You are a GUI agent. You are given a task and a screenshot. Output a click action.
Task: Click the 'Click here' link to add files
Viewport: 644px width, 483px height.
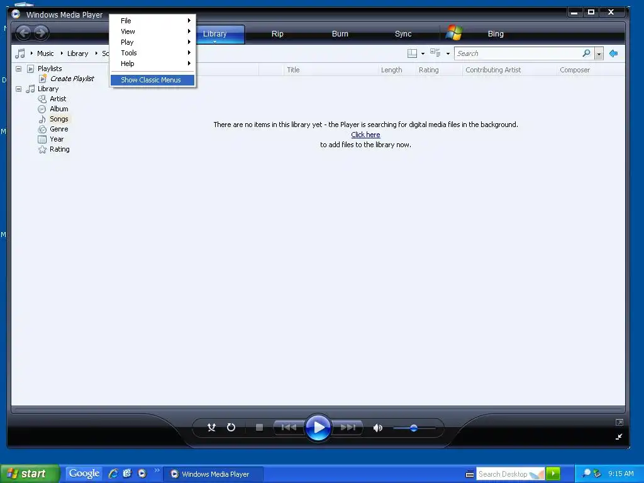[365, 135]
